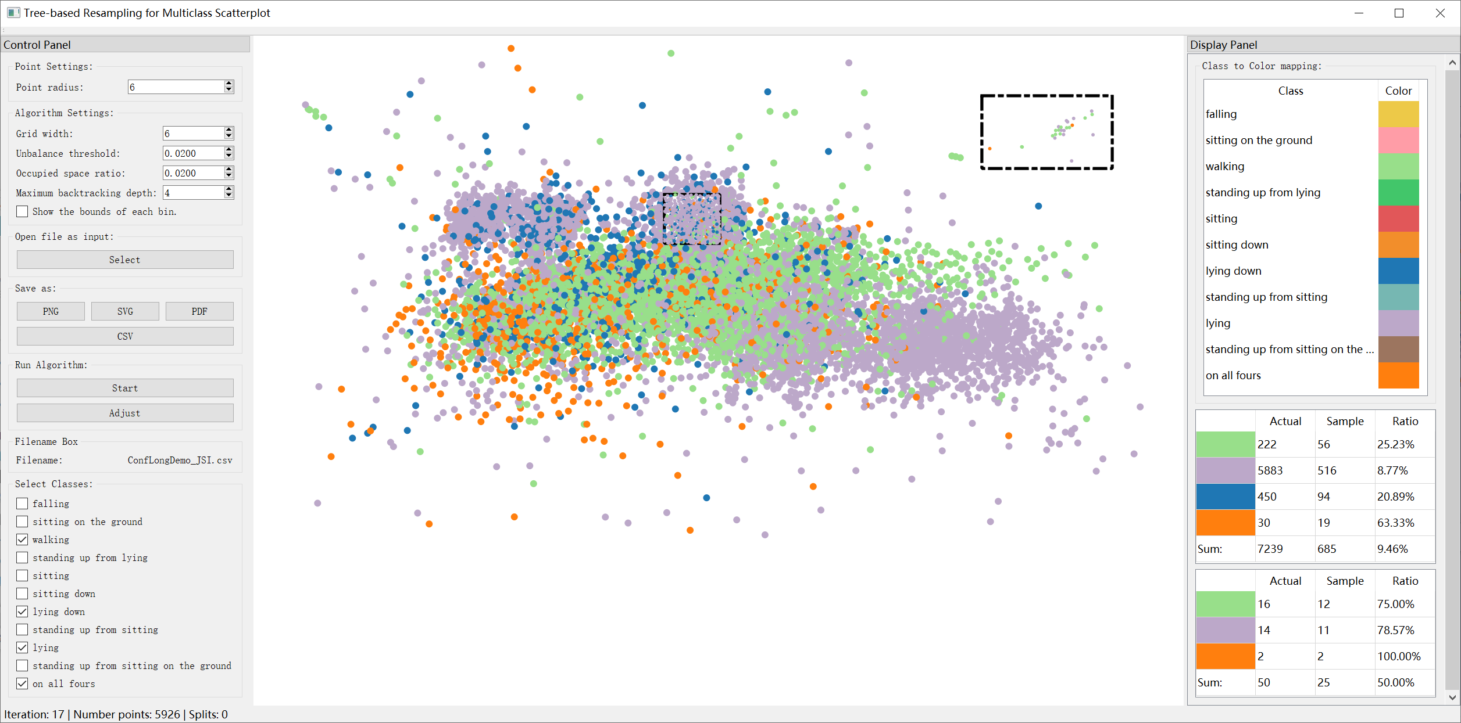Click the Color column header
Screen dimensions: 1461x723
pos(1398,91)
